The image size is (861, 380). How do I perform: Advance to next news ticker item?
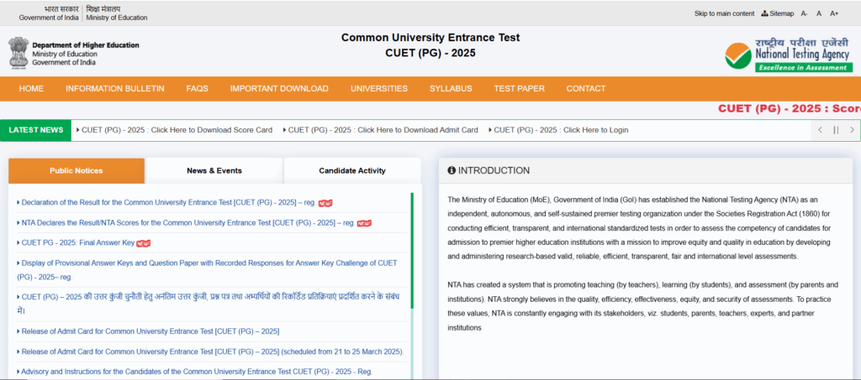coord(852,130)
